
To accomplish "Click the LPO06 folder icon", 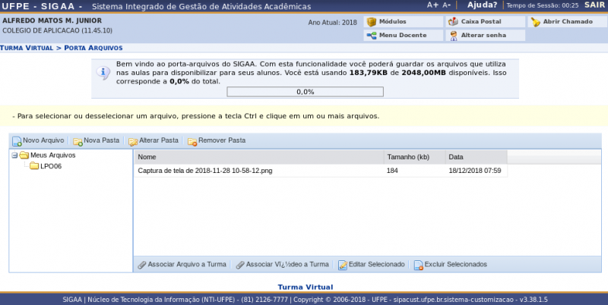I will click(34, 166).
